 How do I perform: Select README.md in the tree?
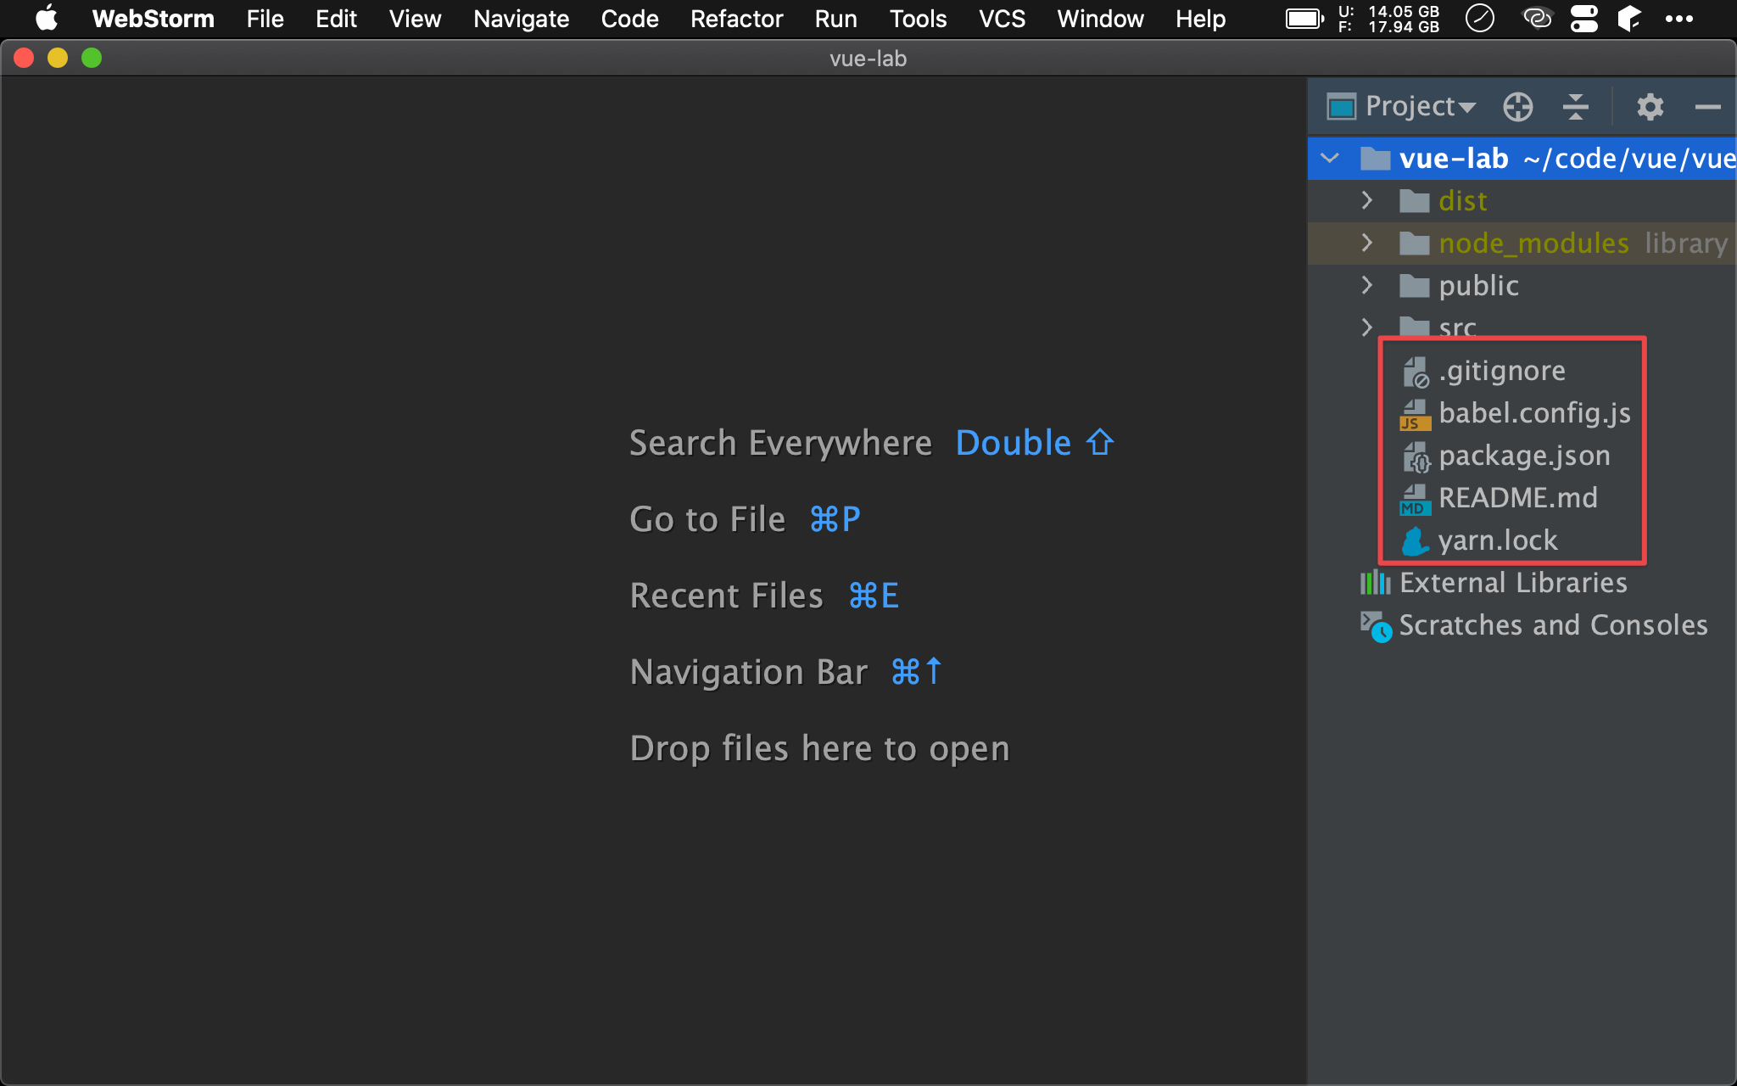pyautogui.click(x=1518, y=498)
